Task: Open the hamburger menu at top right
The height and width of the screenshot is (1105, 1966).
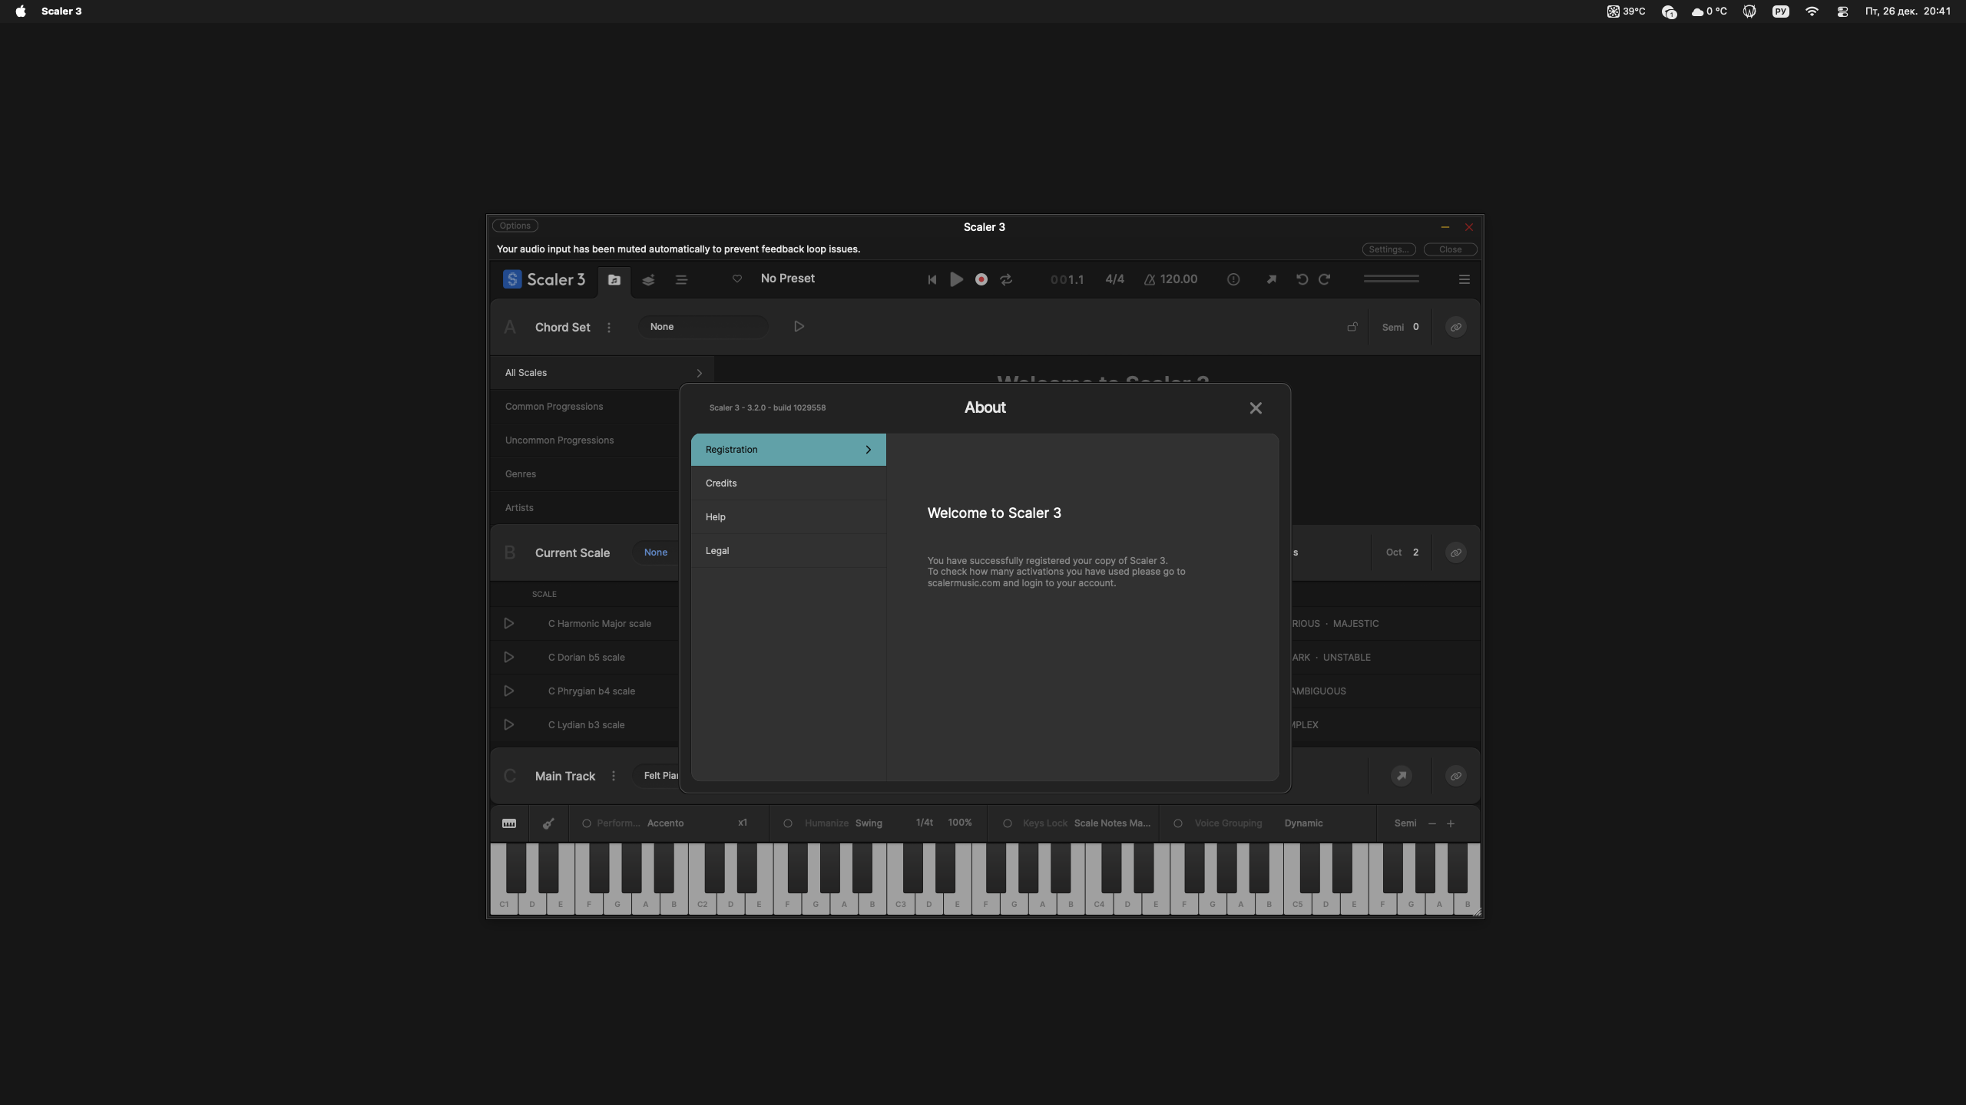Action: 1464,280
